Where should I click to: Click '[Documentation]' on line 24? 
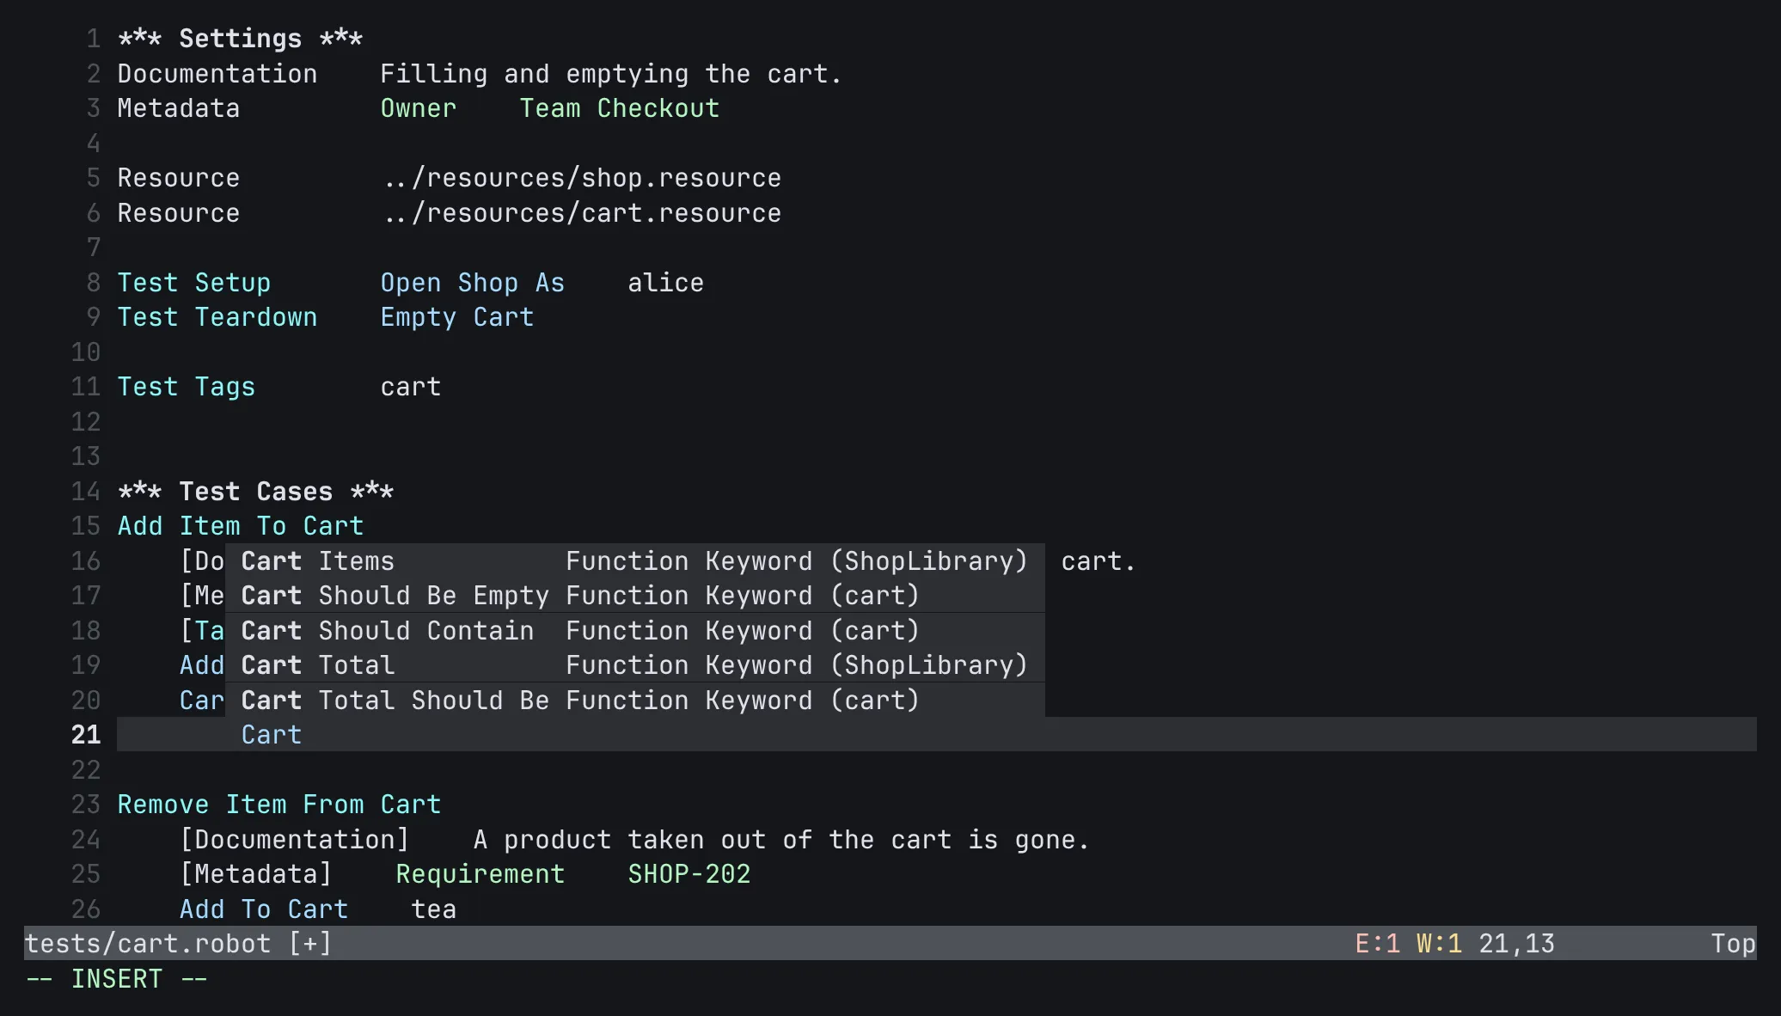point(295,839)
